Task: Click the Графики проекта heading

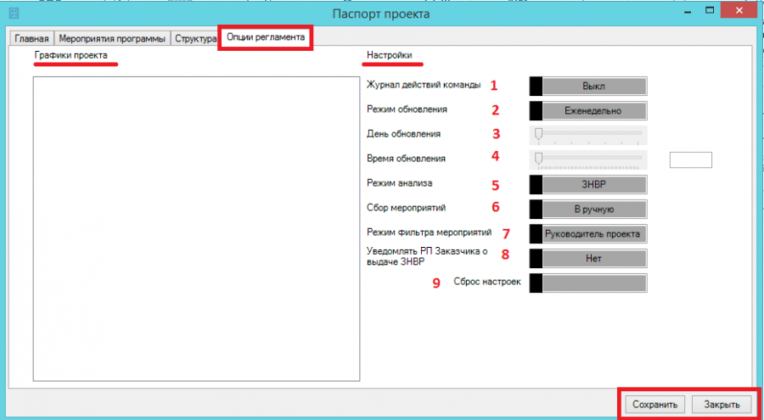Action: click(70, 55)
